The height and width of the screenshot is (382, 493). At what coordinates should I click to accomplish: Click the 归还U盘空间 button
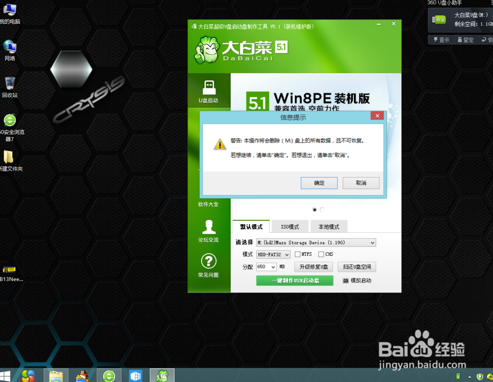[x=357, y=267]
